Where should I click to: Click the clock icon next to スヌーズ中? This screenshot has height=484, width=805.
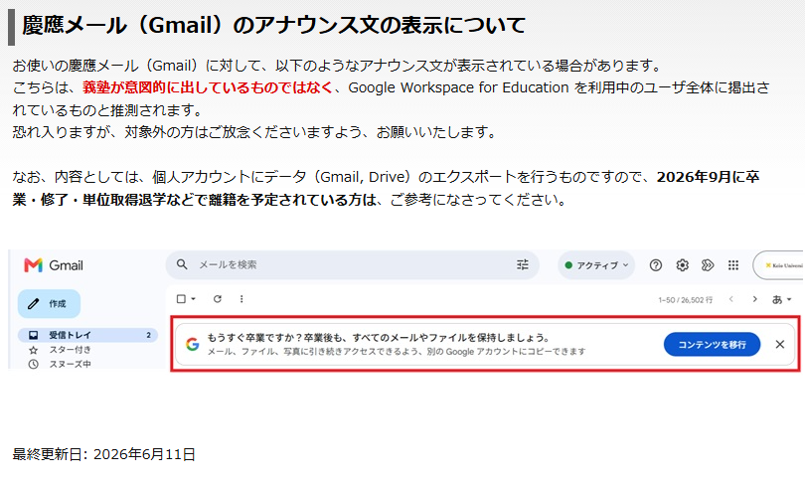click(34, 365)
